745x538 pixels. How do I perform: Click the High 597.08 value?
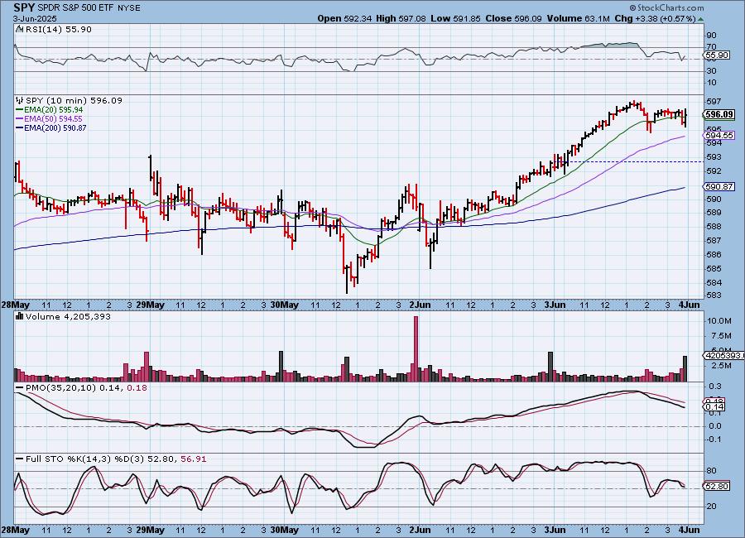click(401, 18)
